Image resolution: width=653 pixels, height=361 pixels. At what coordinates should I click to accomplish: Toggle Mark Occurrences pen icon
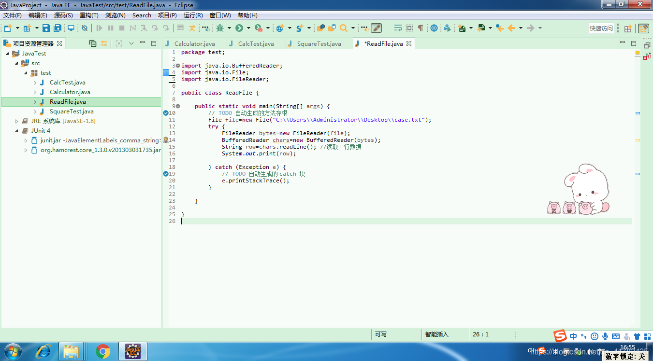(376, 28)
